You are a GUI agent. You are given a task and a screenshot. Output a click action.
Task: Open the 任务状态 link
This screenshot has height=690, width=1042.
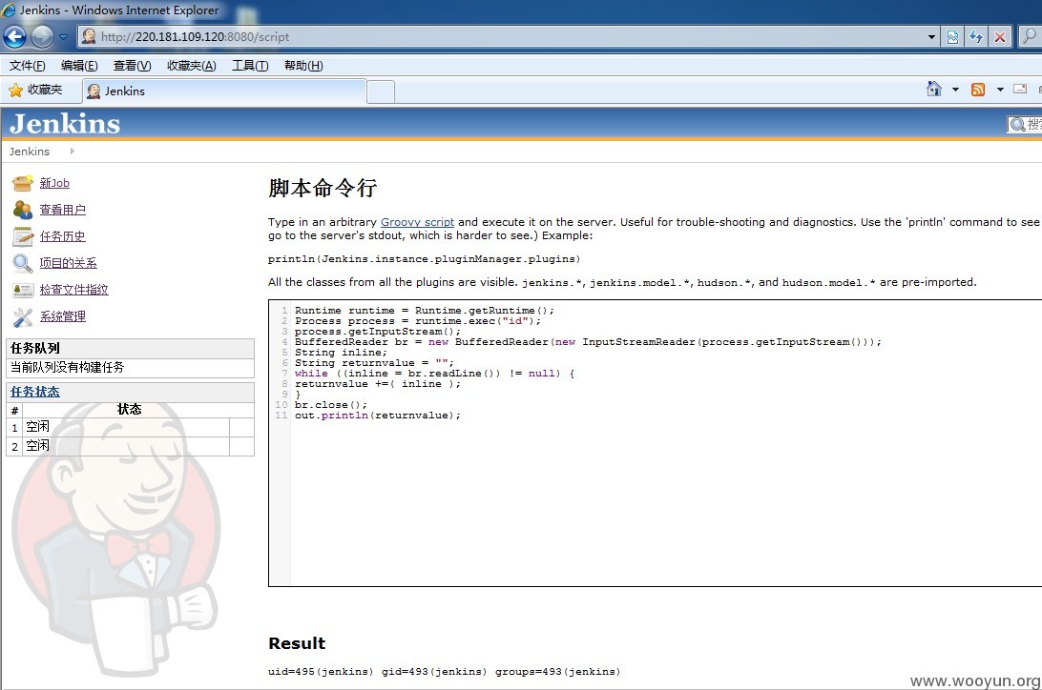pyautogui.click(x=35, y=392)
